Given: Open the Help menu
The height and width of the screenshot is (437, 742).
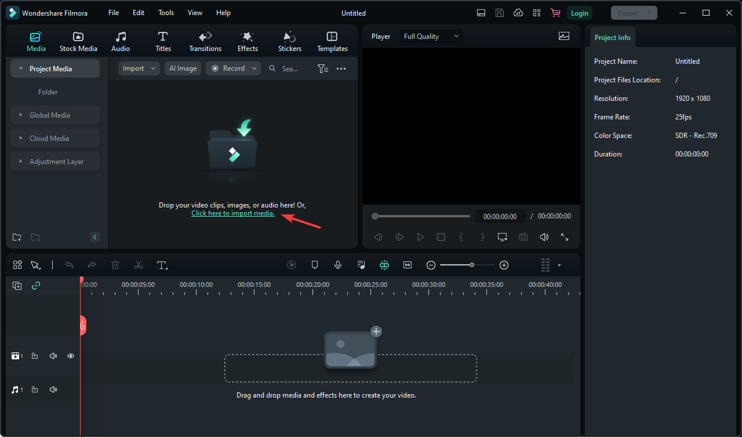Looking at the screenshot, I should 223,13.
